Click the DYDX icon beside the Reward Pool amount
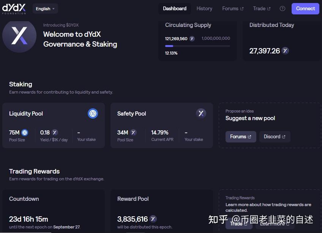The image size is (322, 233). (x=153, y=219)
